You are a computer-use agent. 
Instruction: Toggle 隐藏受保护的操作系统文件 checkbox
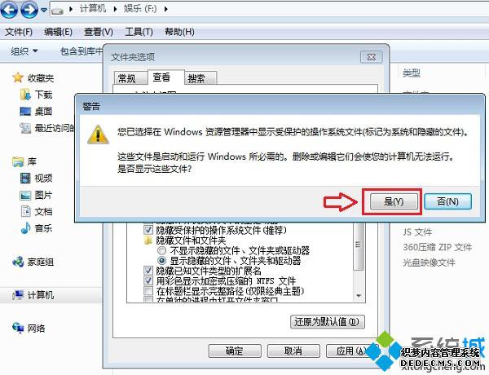148,231
